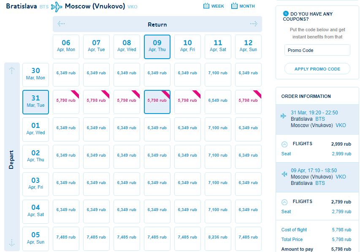This screenshot has width=360, height=252.
Task: Select departure date 30 Mar, Mon
Action: coord(35,75)
